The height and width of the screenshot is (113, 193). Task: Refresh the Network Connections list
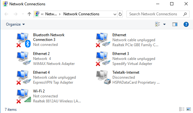[120, 14]
